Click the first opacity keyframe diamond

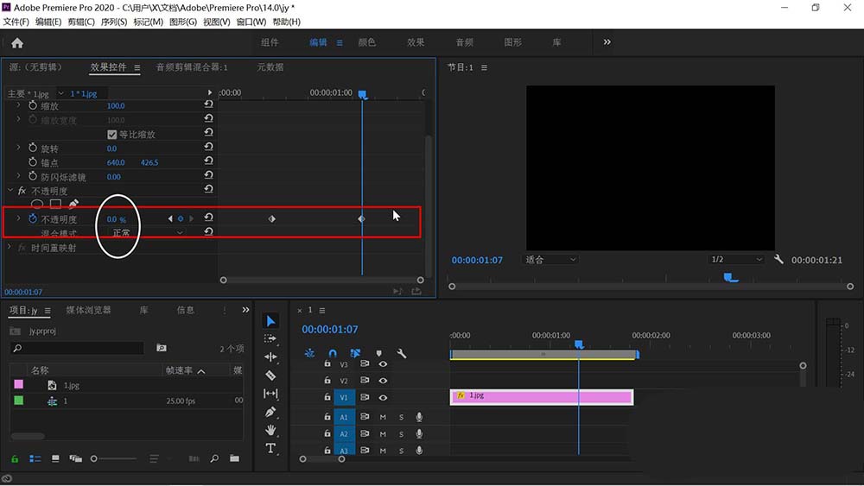(x=271, y=219)
